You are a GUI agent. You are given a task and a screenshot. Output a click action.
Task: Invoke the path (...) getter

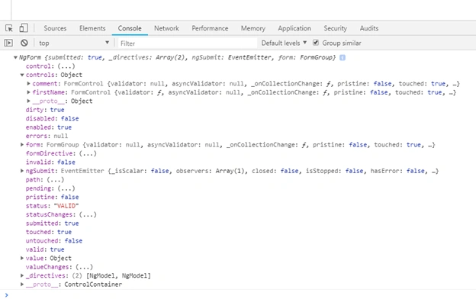pos(55,180)
